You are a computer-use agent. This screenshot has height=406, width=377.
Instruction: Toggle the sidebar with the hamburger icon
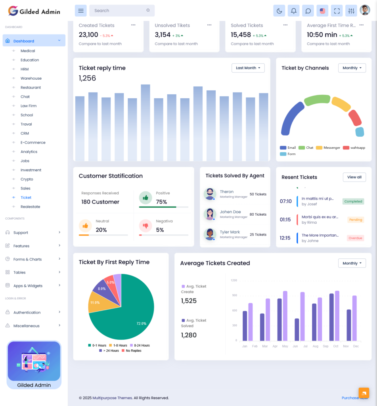[x=80, y=10]
